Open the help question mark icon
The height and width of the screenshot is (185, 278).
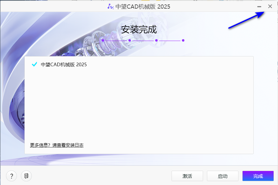(12, 176)
